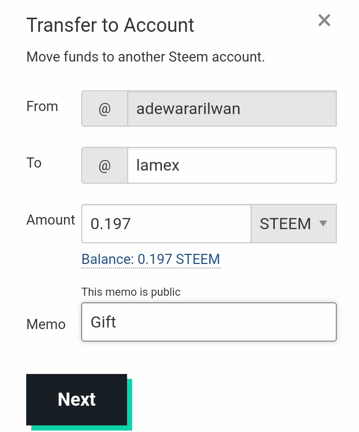This screenshot has height=432, width=359.
Task: Click the From field showing adewararilwan
Action: tap(231, 109)
